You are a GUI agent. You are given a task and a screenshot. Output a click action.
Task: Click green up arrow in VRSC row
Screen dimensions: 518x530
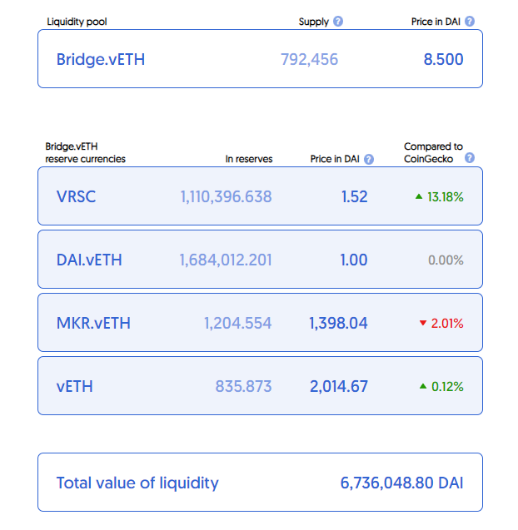(x=419, y=196)
